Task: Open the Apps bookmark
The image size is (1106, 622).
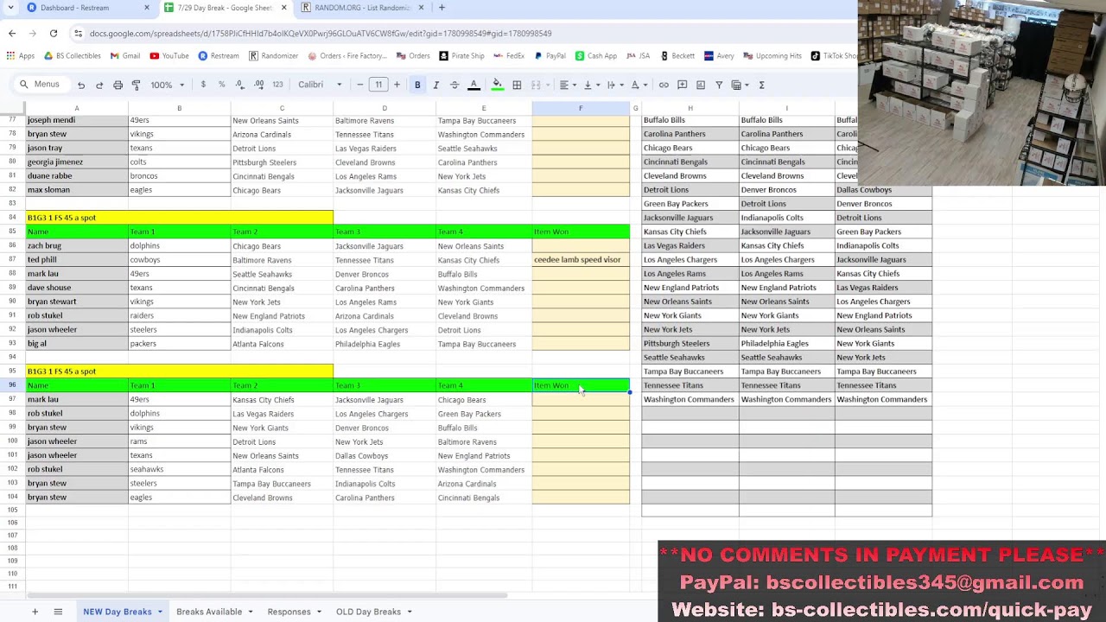Action: coord(20,56)
